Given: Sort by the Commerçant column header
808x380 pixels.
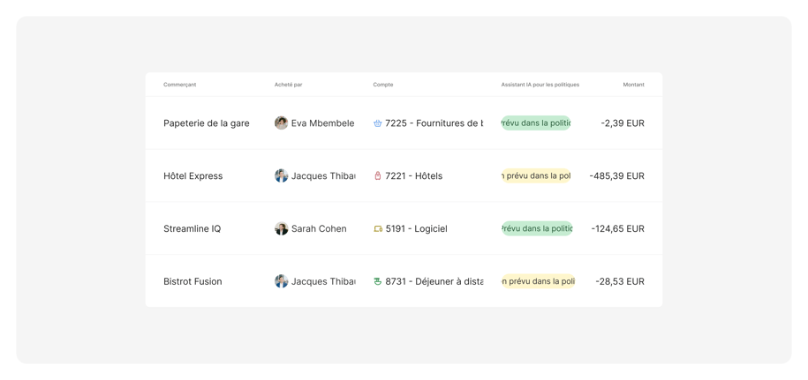Looking at the screenshot, I should click(180, 85).
